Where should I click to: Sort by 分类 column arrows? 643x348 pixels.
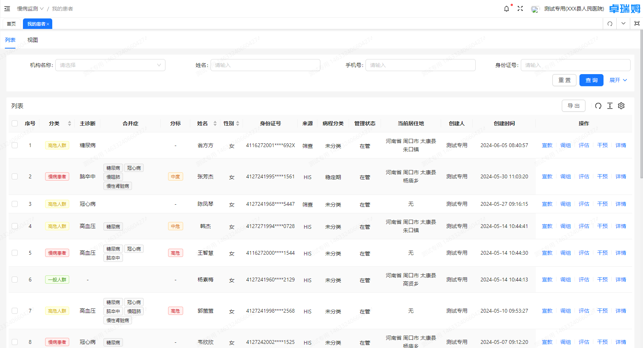pos(70,123)
